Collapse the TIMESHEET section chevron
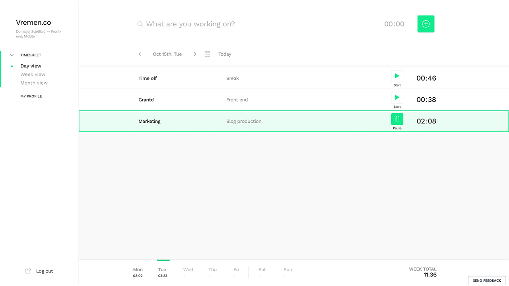Image resolution: width=509 pixels, height=286 pixels. [x=11, y=55]
